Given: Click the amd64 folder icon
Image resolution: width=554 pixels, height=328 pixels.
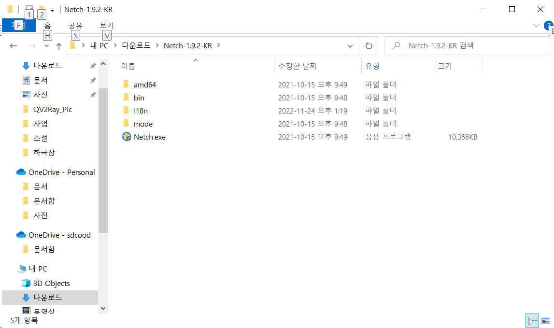Looking at the screenshot, I should pyautogui.click(x=127, y=85).
